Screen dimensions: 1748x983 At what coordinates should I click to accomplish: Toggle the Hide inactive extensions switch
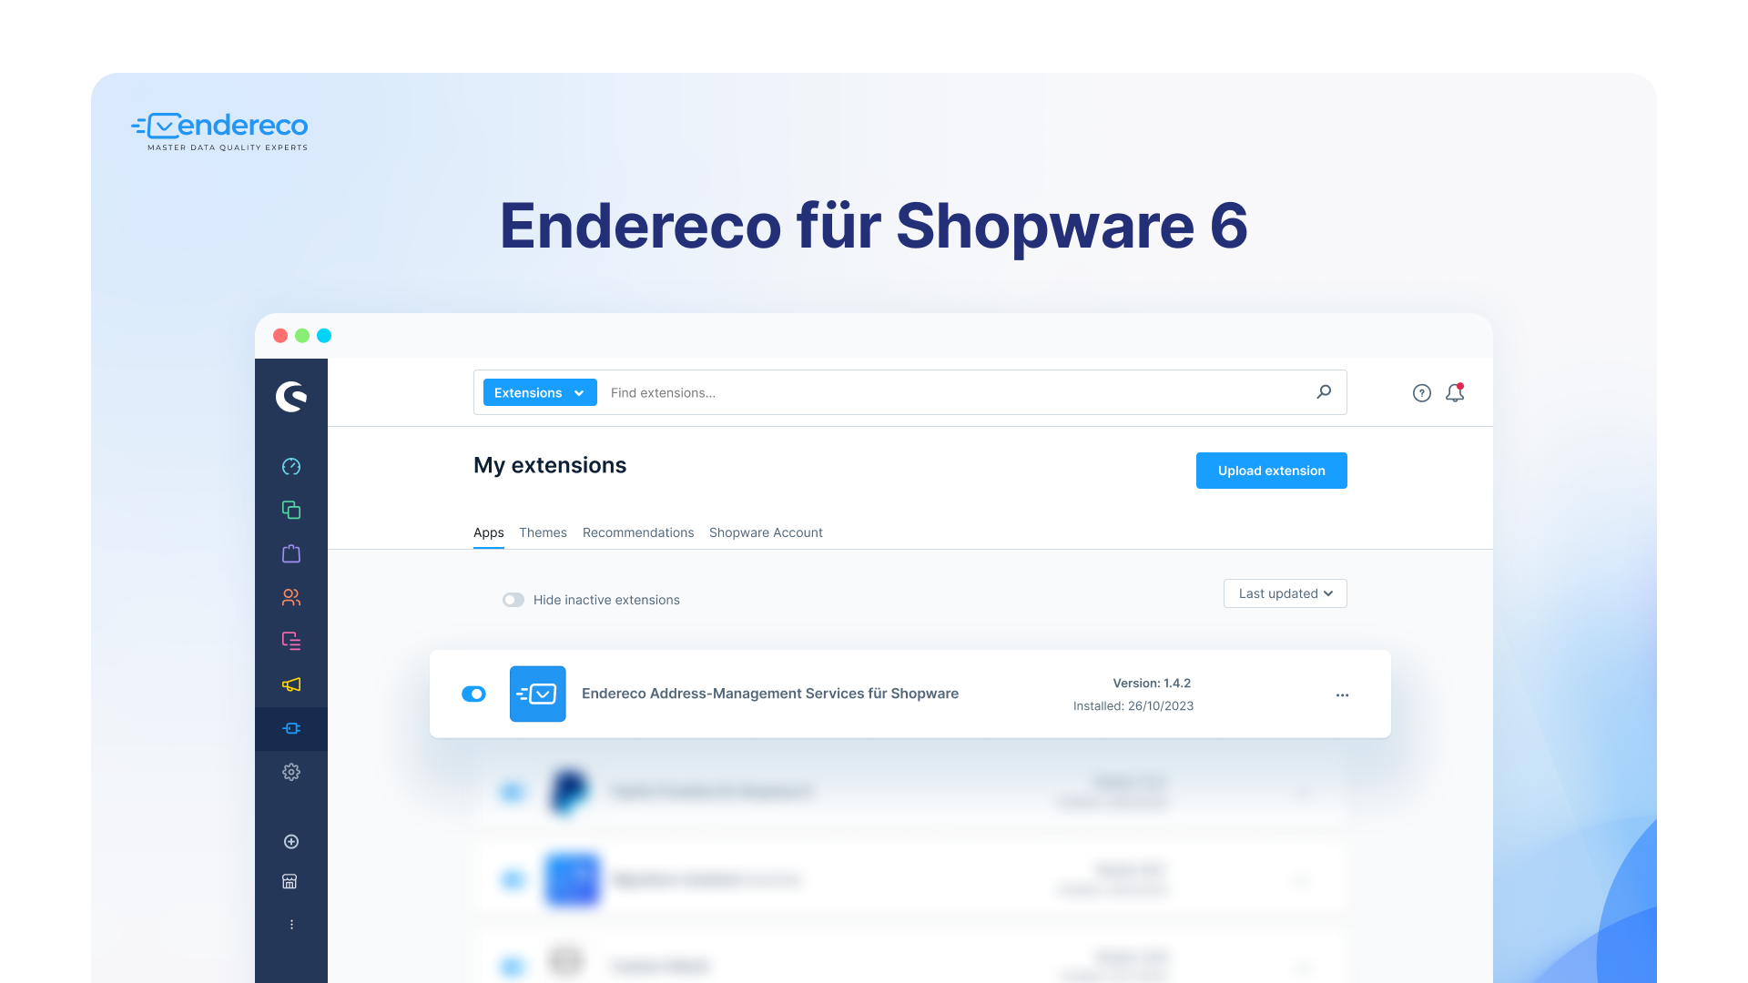click(x=513, y=600)
